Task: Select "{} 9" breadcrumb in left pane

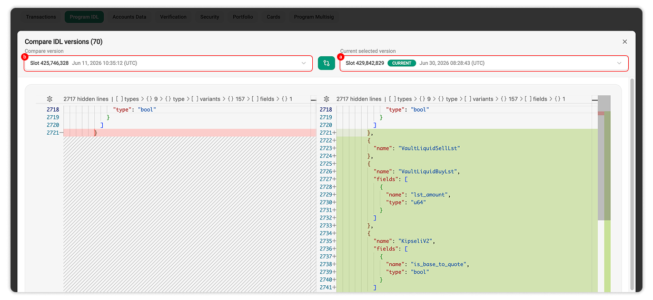Action: coord(151,99)
